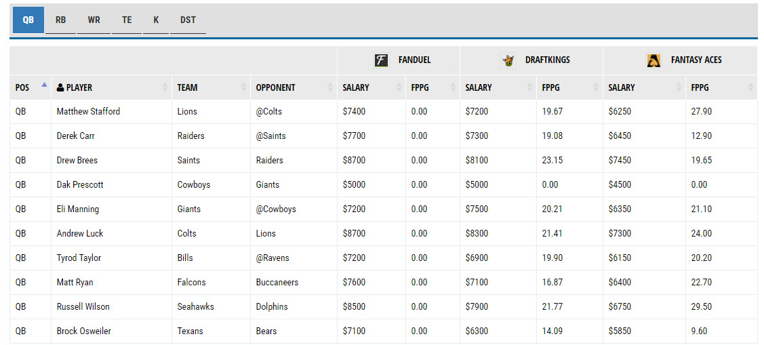Screen dimensions: 764x345
Task: Click the Matthew Stafford player name
Action: pyautogui.click(x=88, y=112)
